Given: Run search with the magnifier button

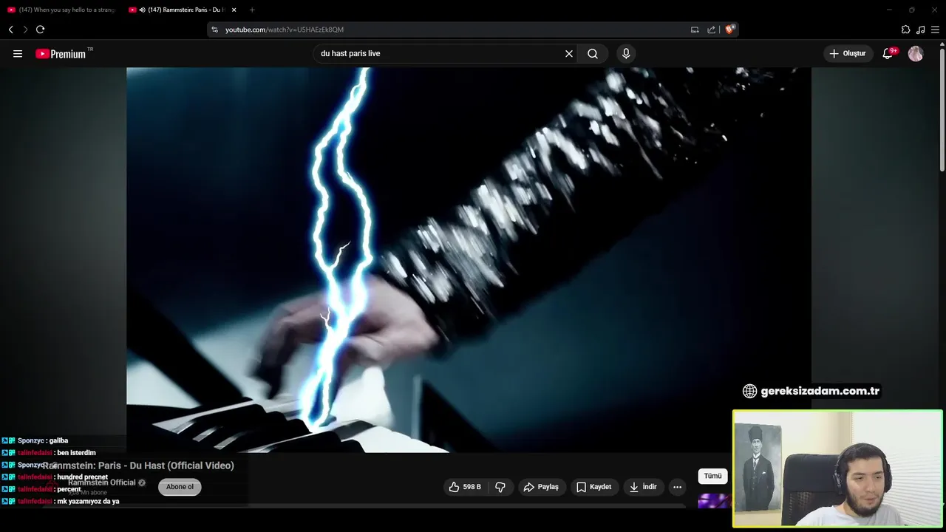Looking at the screenshot, I should point(593,54).
